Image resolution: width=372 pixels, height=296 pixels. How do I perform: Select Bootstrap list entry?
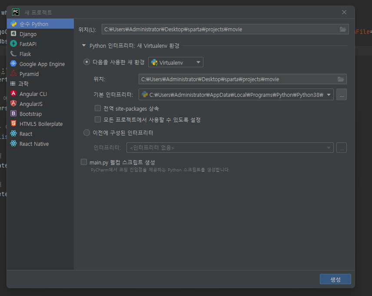[x=40, y=114]
